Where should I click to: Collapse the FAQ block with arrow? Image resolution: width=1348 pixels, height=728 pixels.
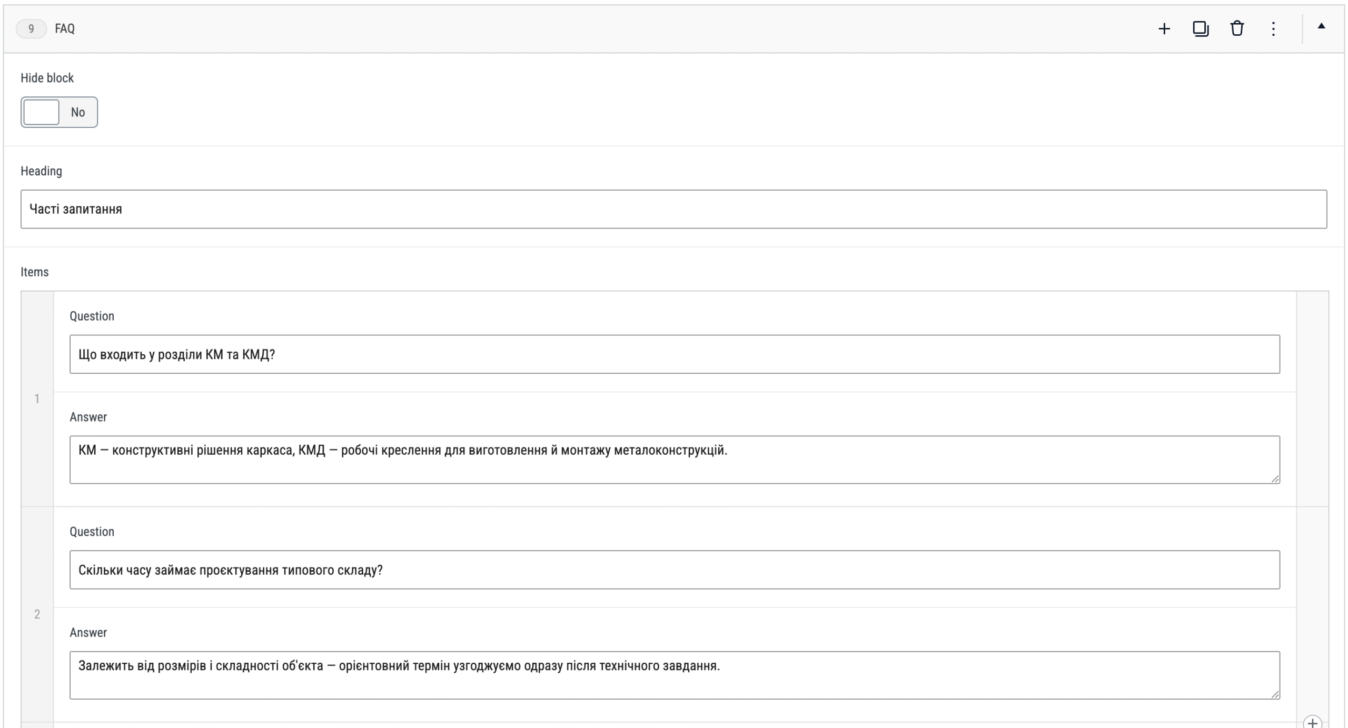point(1321,26)
